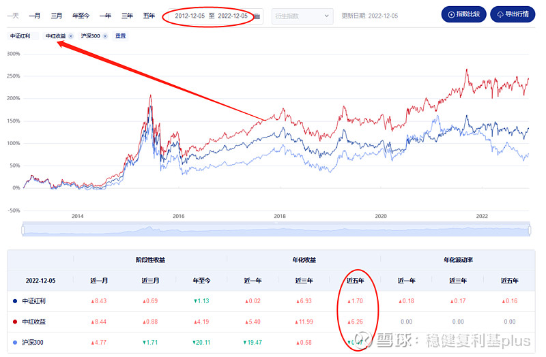Click the dark blue dot beside 中证红利

[15, 301]
